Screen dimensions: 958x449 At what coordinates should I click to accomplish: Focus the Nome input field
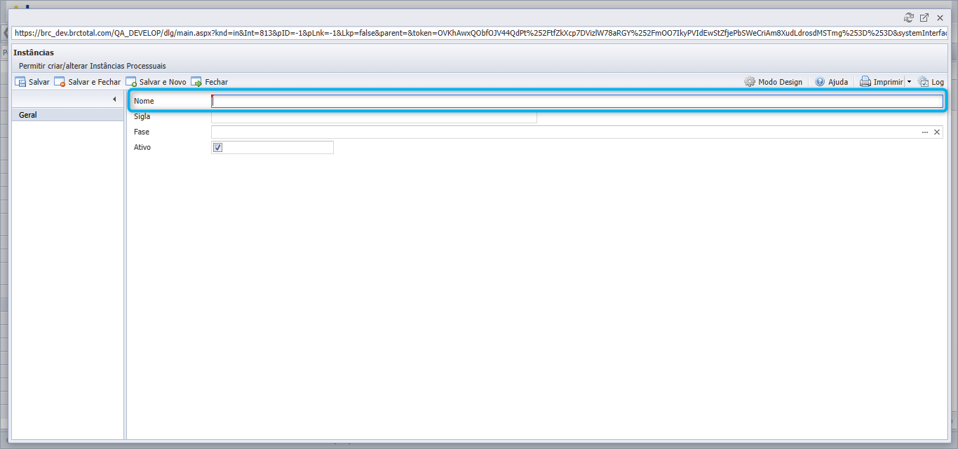577,101
